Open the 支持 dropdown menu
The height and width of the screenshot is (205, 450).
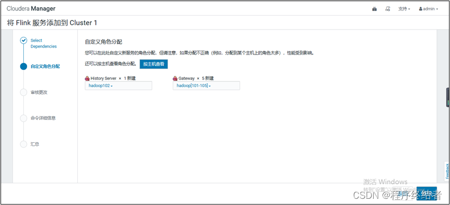click(x=404, y=9)
